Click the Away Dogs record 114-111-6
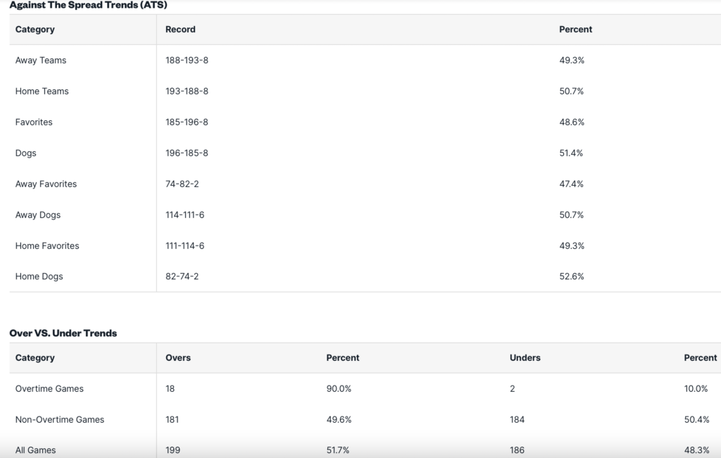 coord(185,215)
